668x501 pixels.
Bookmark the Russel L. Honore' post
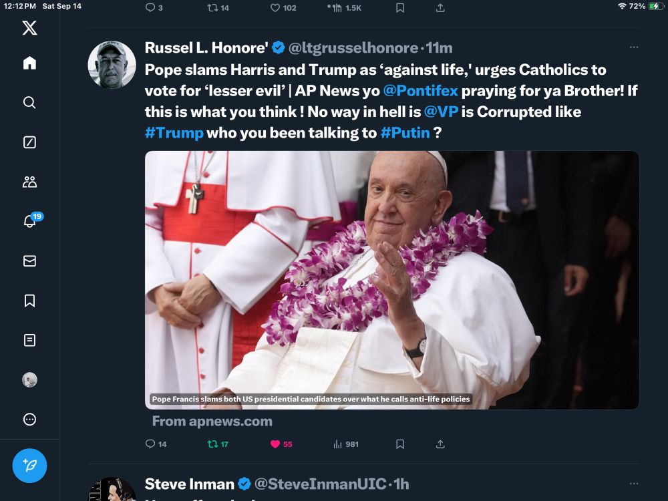point(400,444)
